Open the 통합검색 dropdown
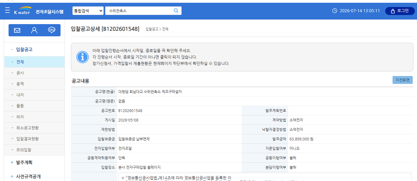The width and height of the screenshot is (417, 181). [x=88, y=11]
